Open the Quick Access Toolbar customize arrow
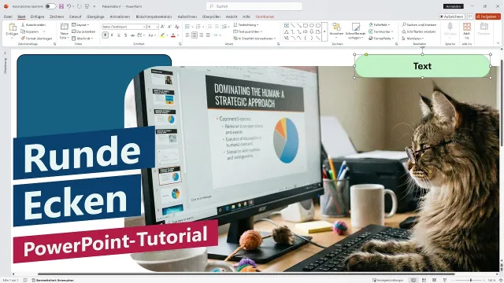504x283 pixels. (x=94, y=6)
